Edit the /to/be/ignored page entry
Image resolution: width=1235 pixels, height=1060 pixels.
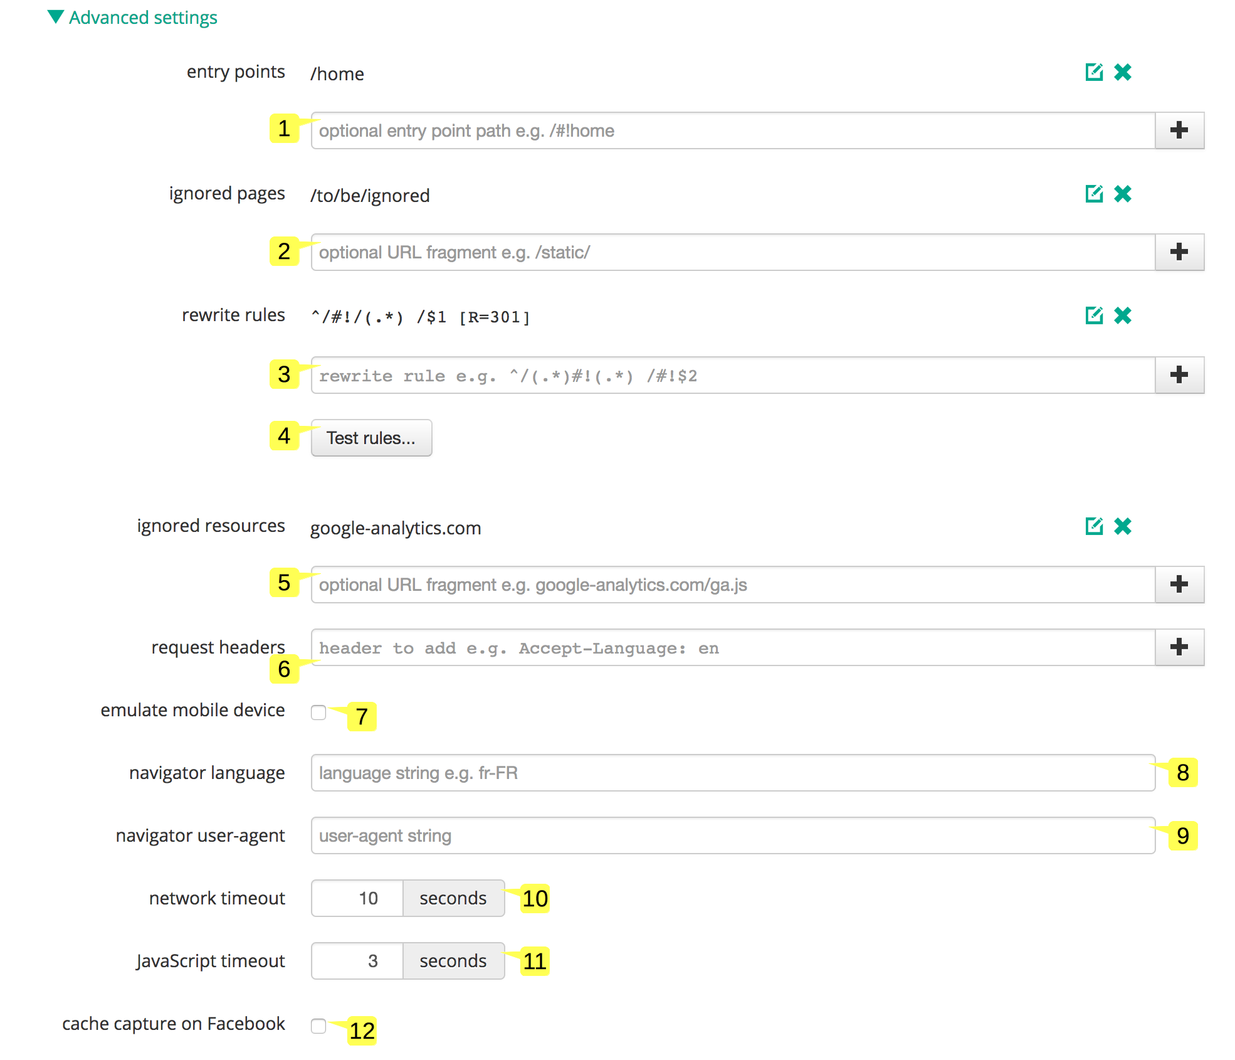click(1094, 194)
